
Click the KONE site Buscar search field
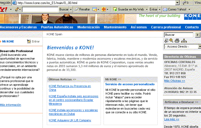(x=179, y=35)
